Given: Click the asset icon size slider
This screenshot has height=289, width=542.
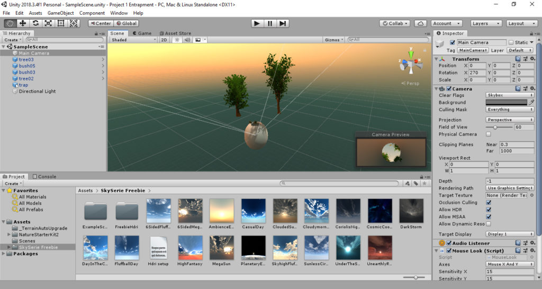Looking at the screenshot, I should [x=415, y=277].
